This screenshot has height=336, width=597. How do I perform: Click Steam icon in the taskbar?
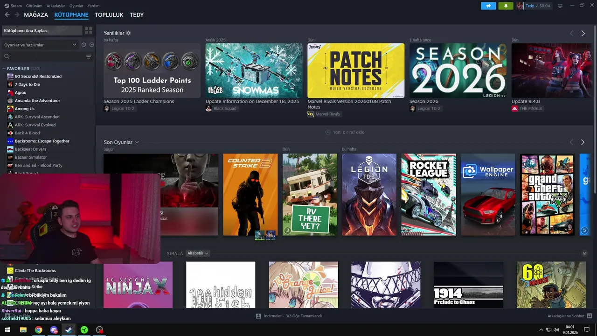(69, 330)
